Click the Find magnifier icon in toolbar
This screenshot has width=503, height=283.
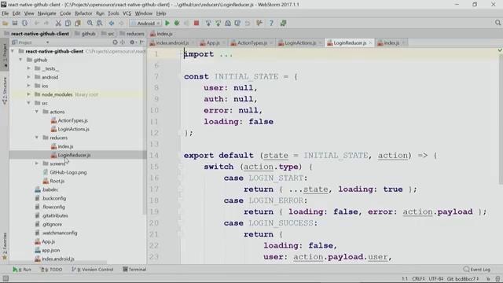coord(90,23)
